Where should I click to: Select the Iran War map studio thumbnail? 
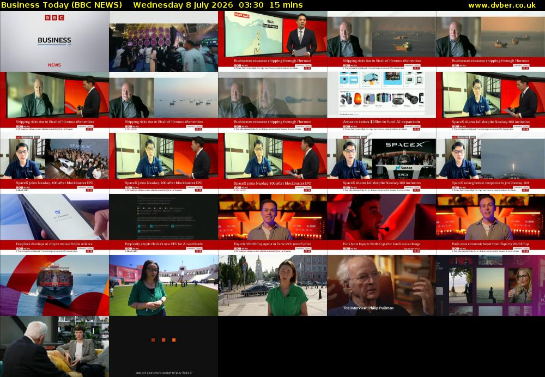coord(272,41)
